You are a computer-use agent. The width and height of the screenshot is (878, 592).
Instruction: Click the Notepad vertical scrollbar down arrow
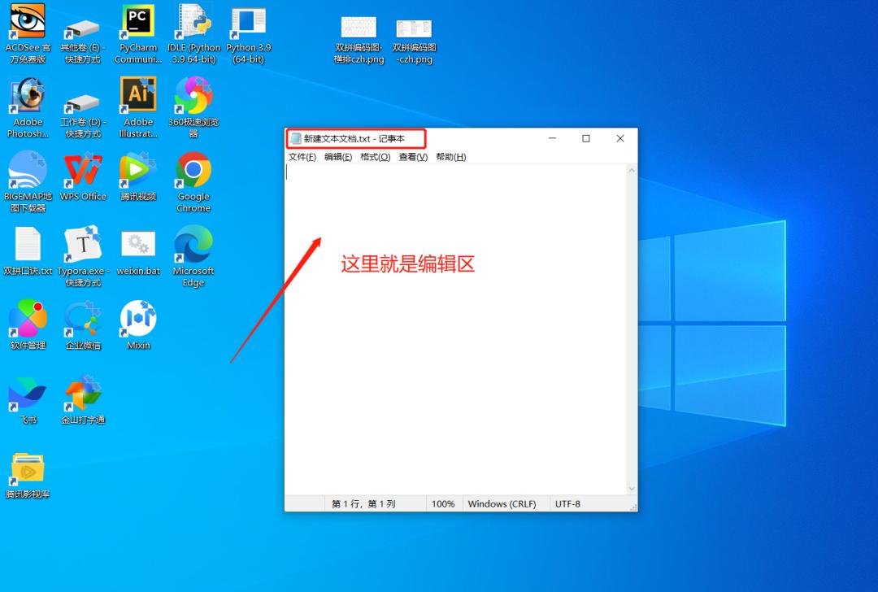coord(632,489)
